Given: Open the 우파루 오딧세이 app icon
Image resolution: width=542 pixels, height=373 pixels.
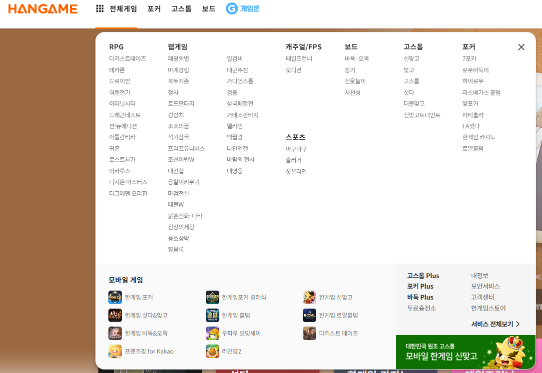Looking at the screenshot, I should pyautogui.click(x=213, y=333).
